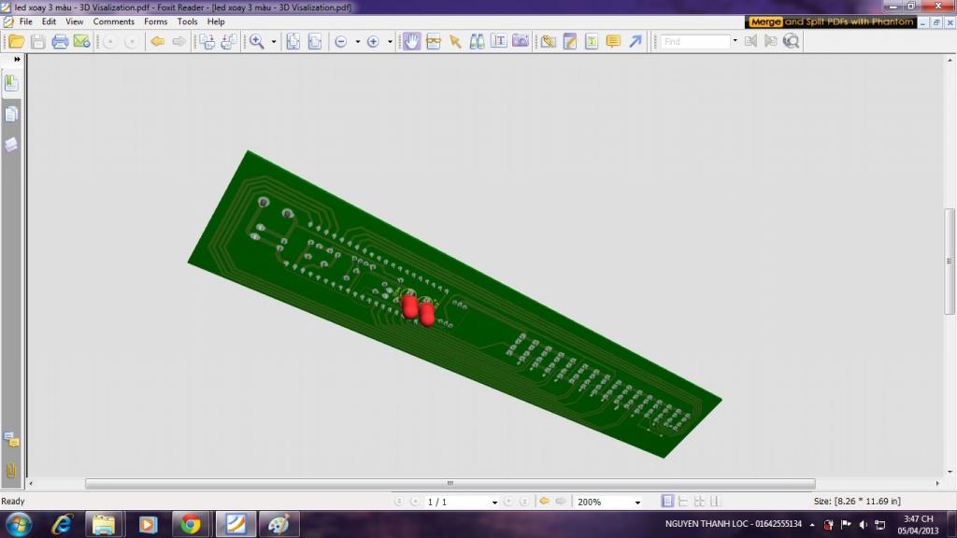957x538 pixels.
Task: Attach a file with paperclip tool
Action: (548, 41)
